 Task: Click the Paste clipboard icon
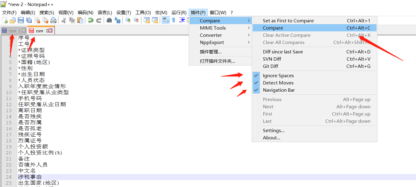click(80, 21)
